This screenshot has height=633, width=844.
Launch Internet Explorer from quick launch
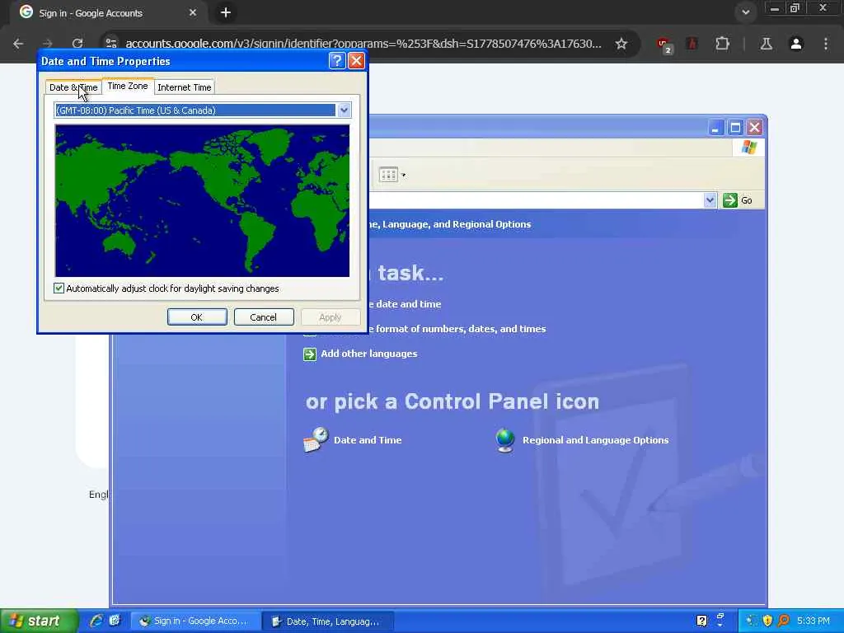coord(96,621)
